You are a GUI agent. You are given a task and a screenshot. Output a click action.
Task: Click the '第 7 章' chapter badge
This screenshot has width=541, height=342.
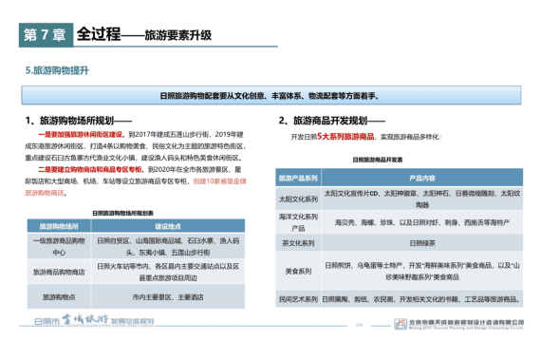point(46,35)
